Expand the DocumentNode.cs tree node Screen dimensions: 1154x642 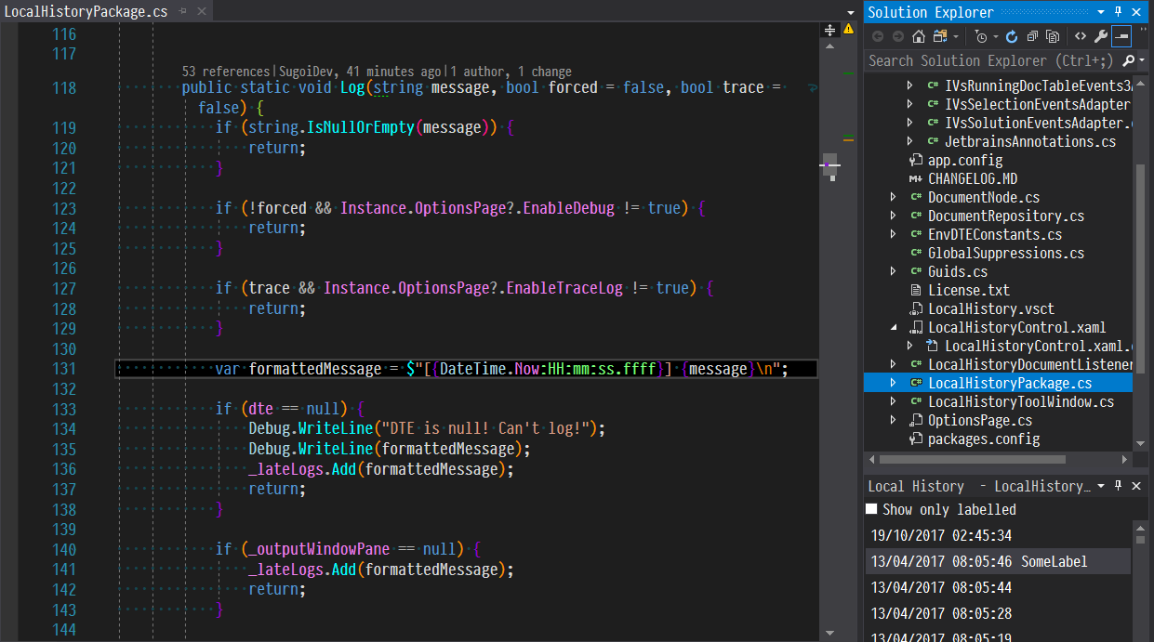click(892, 197)
